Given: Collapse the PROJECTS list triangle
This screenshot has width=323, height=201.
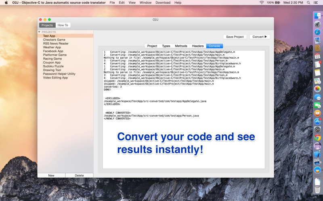Looking at the screenshot, I should pyautogui.click(x=39, y=32).
